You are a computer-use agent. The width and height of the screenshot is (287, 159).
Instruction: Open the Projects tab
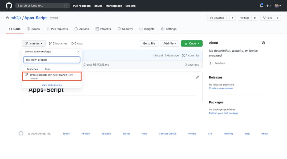point(103,29)
